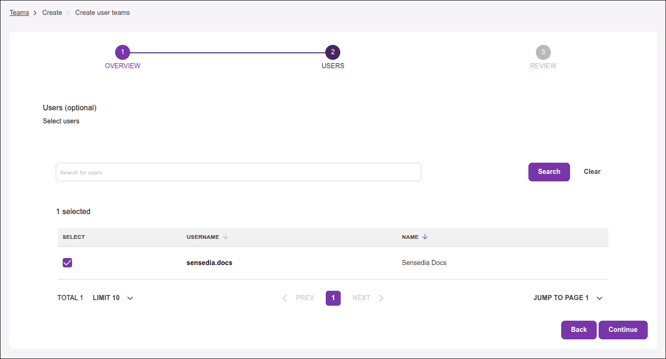Click page number 1 in pagination

click(x=333, y=298)
